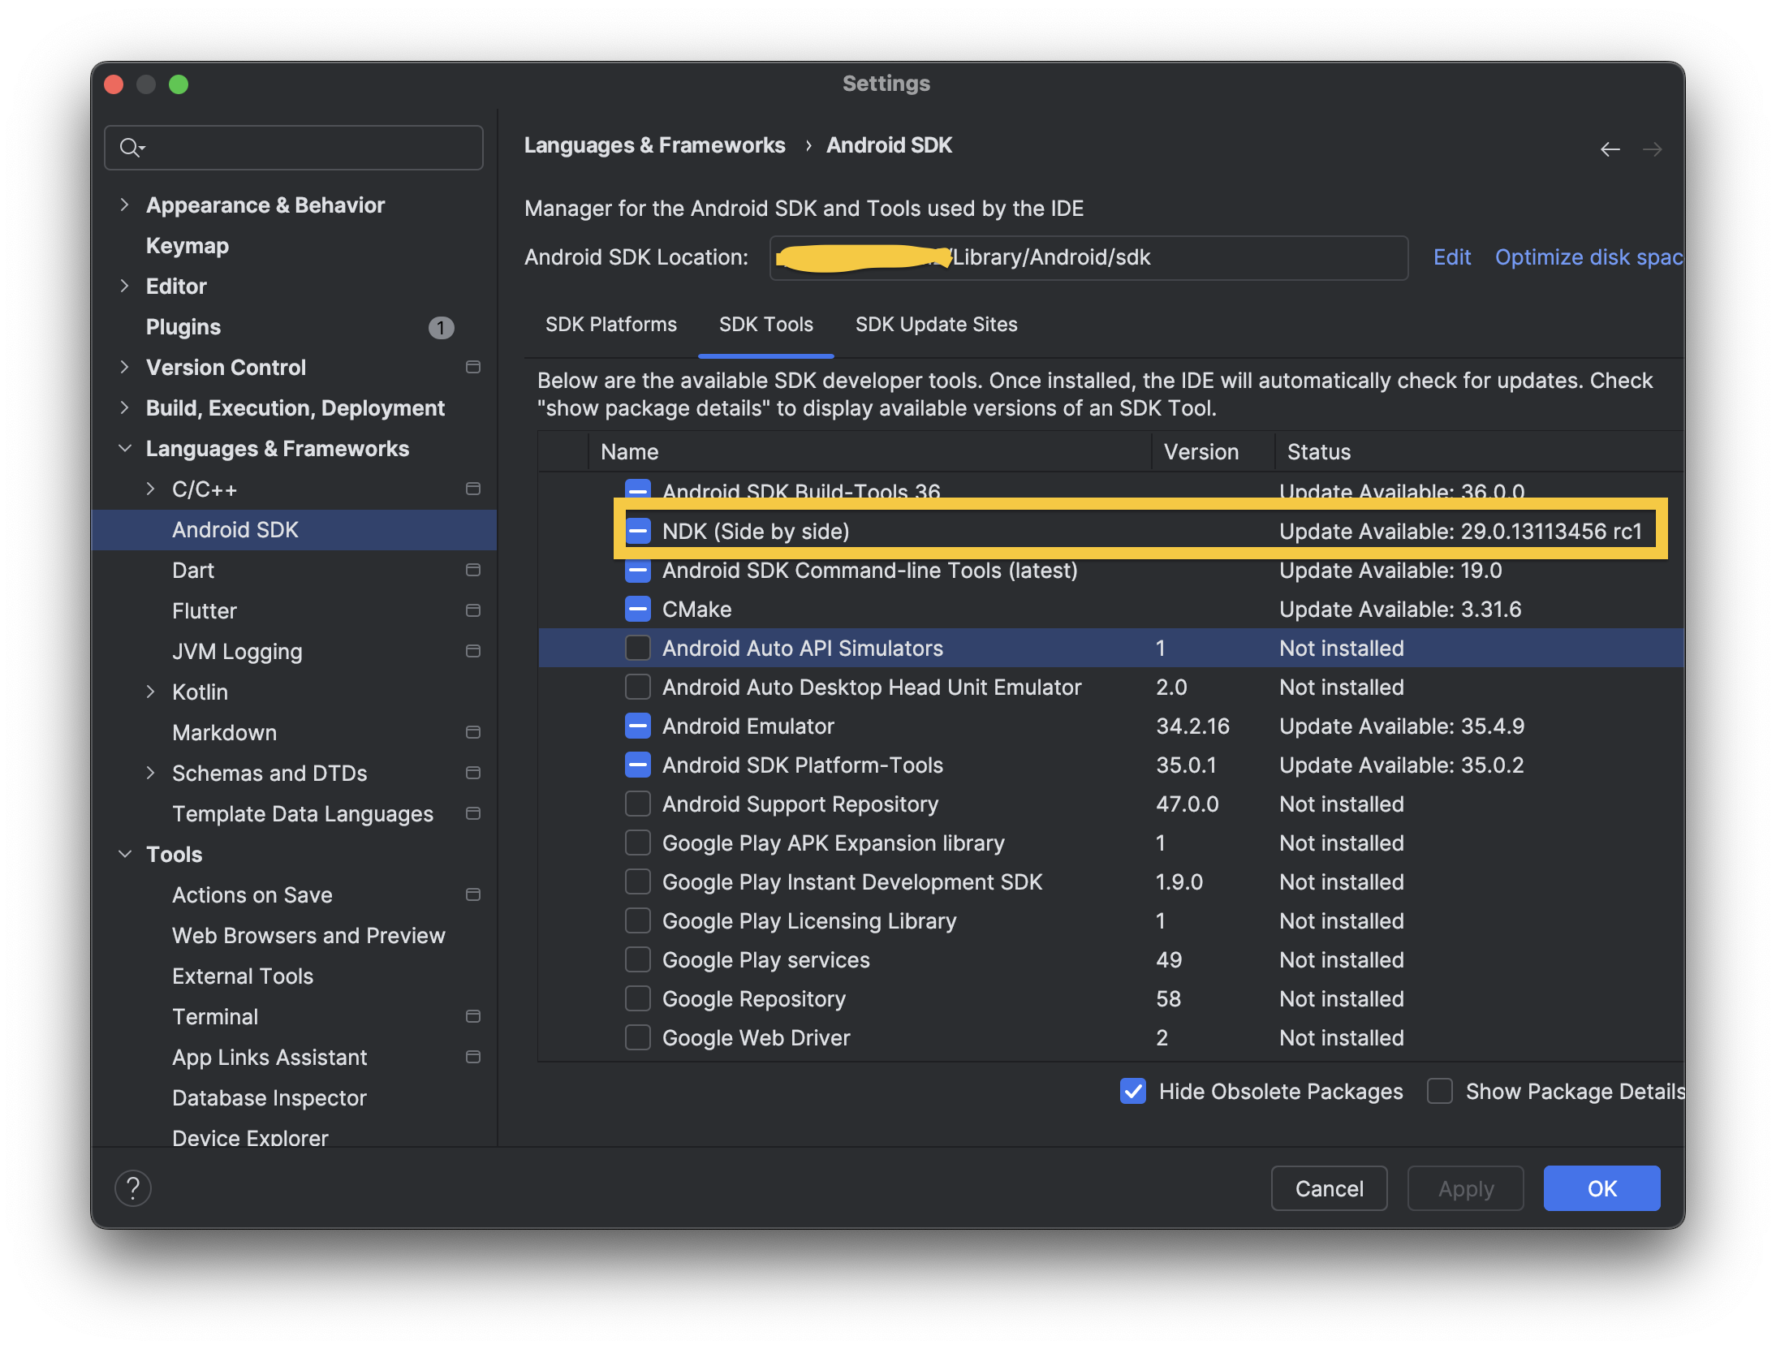Collapse the Languages & Frameworks section
Viewport: 1776px width, 1349px height.
coord(124,448)
